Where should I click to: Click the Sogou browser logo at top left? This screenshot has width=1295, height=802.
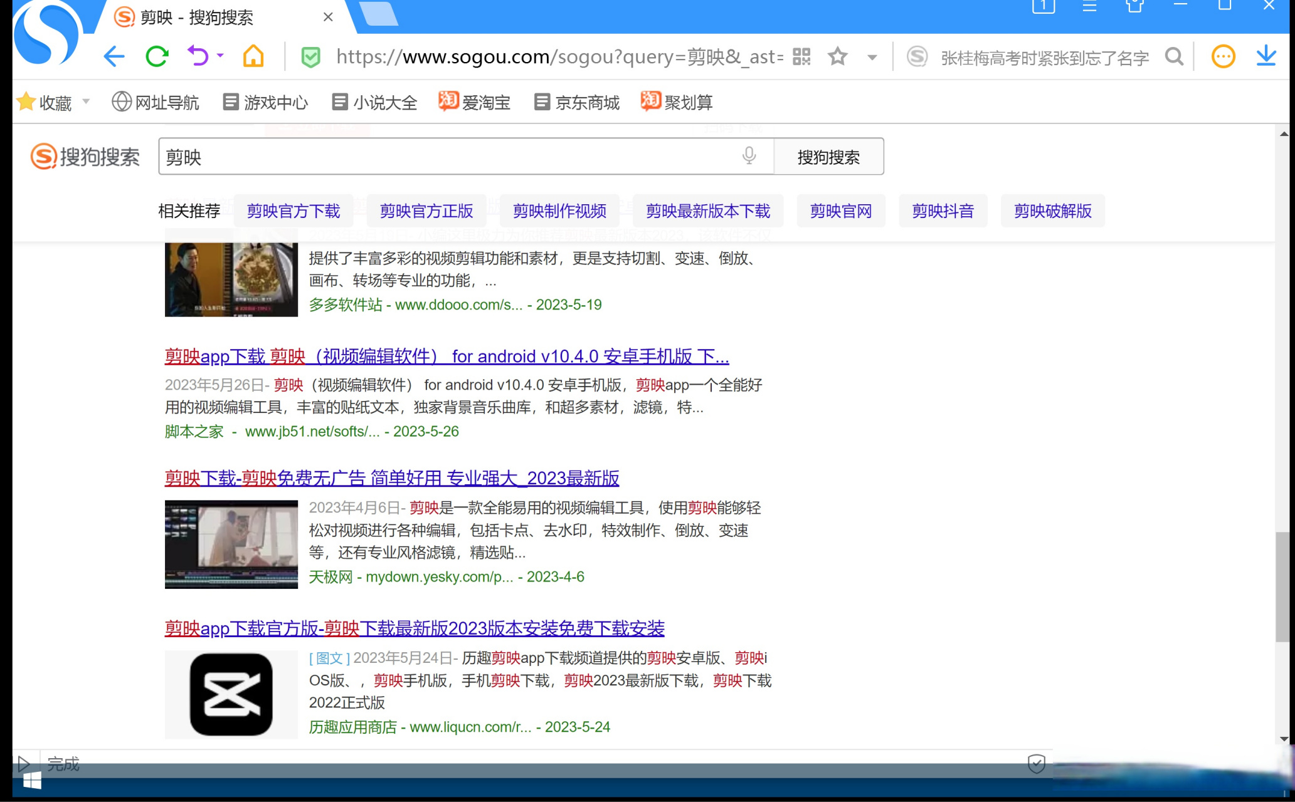tap(47, 34)
